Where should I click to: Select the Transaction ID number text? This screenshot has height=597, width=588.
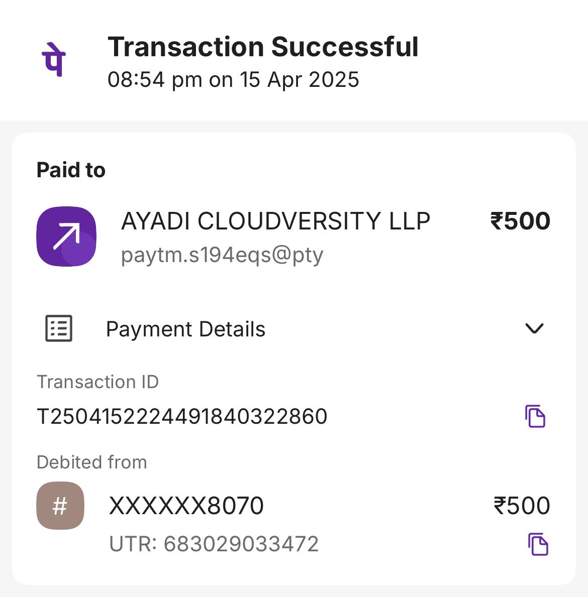pos(182,417)
